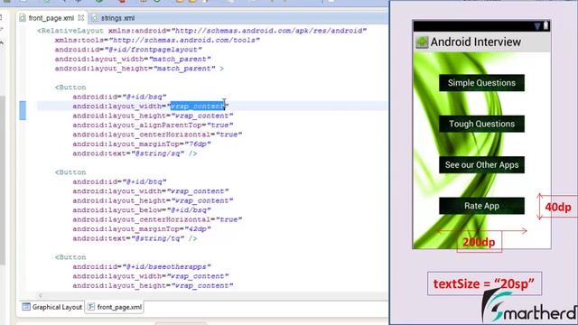The width and height of the screenshot is (578, 325).
Task: Select the bottom front_page.xml source tab
Action: coord(115,307)
